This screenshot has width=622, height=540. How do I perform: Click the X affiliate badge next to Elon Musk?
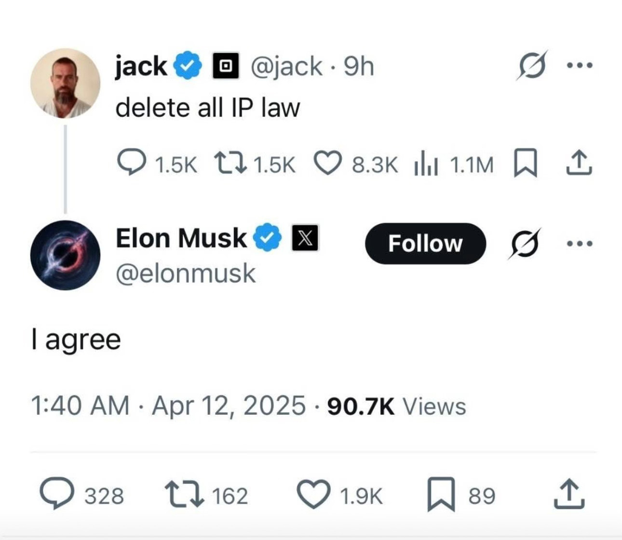point(305,238)
